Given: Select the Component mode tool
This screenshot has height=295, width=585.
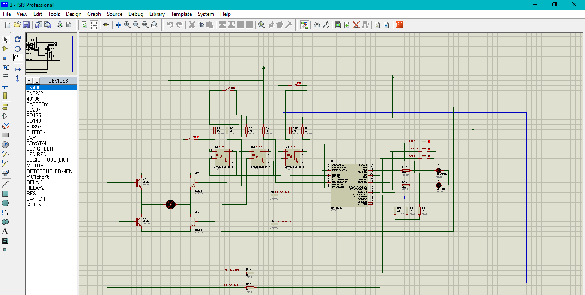Looking at the screenshot, I should [5, 49].
